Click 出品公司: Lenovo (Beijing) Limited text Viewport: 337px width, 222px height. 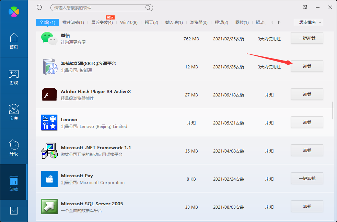point(94,127)
